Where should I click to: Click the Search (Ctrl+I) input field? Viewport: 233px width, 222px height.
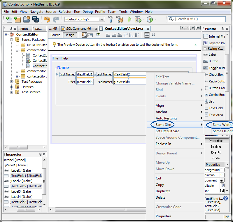coord(201,19)
